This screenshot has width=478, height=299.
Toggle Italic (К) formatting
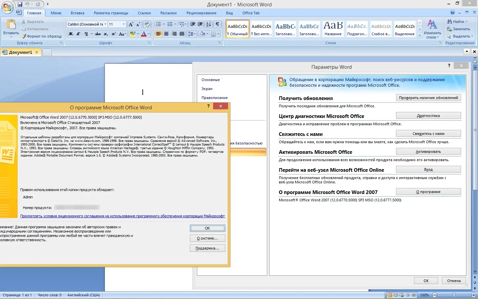[x=78, y=34]
